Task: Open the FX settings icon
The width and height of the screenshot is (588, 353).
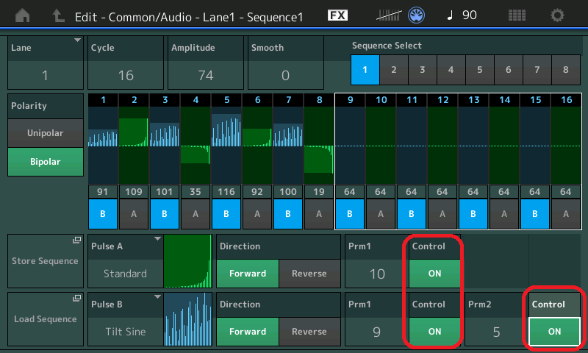Action: pyautogui.click(x=337, y=15)
